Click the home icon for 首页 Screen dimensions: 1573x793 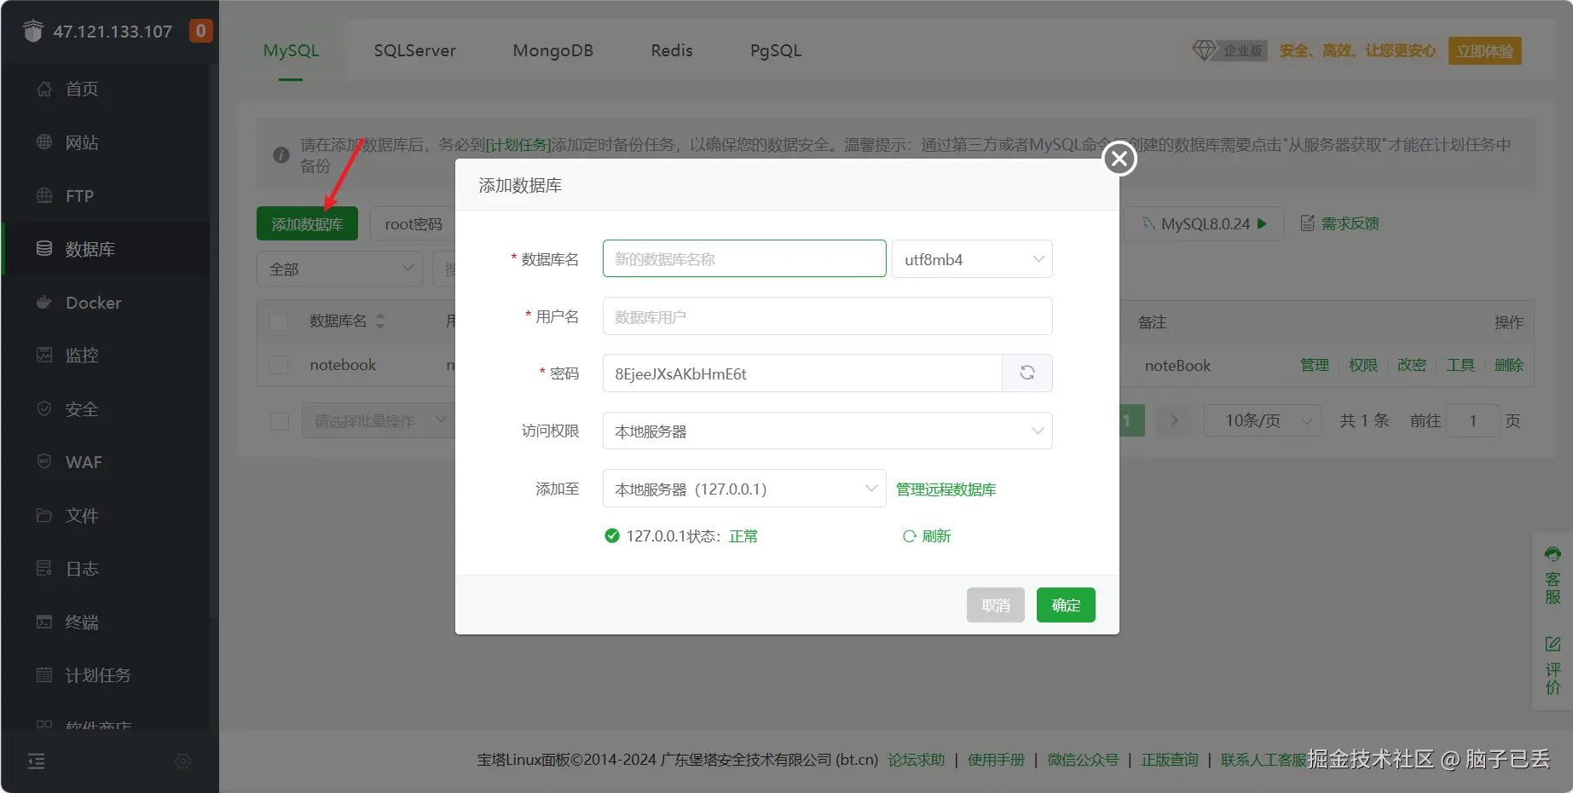click(44, 89)
